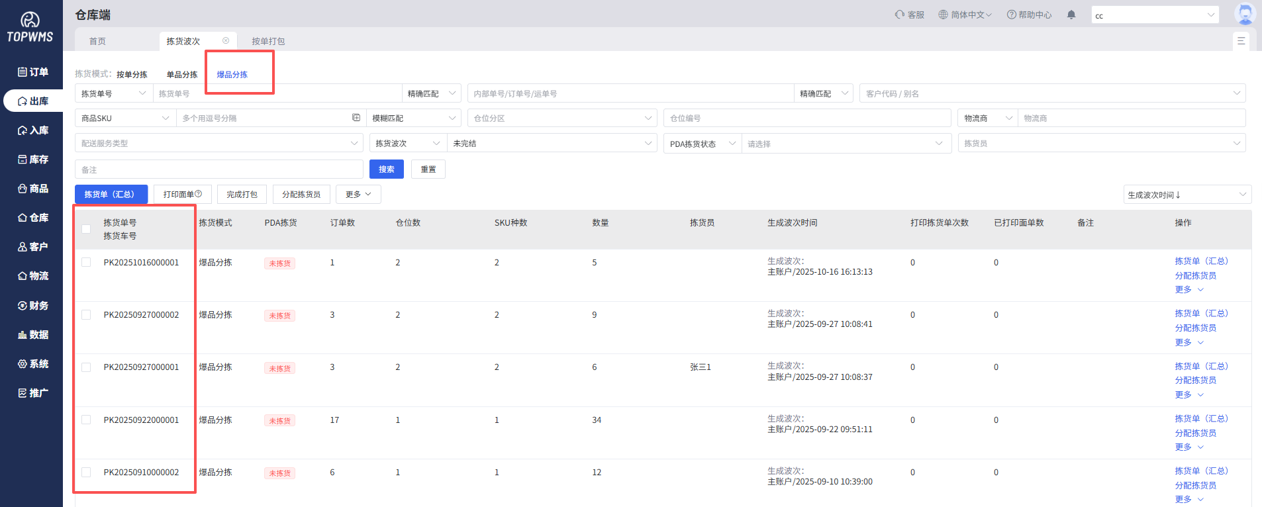Image resolution: width=1262 pixels, height=507 pixels.
Task: Close the 拣货波次 tab with x icon
Action: point(226,41)
